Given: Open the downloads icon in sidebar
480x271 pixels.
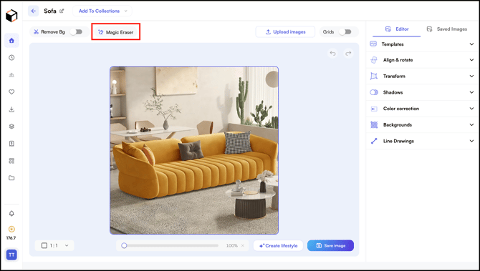Looking at the screenshot, I should [x=11, y=109].
